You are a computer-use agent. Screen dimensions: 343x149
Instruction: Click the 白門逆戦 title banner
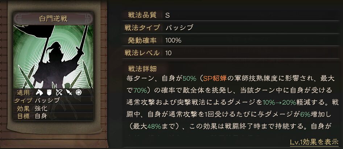click(x=53, y=17)
